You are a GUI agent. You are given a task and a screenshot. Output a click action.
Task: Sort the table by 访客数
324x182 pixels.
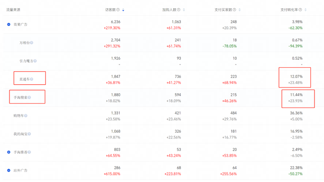pos(123,10)
